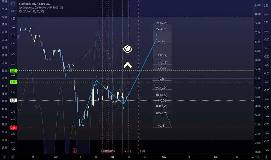Screen dimensions: 271x160
Task: Click -1.40 on the rightmost scale
Action: tap(266, 150)
